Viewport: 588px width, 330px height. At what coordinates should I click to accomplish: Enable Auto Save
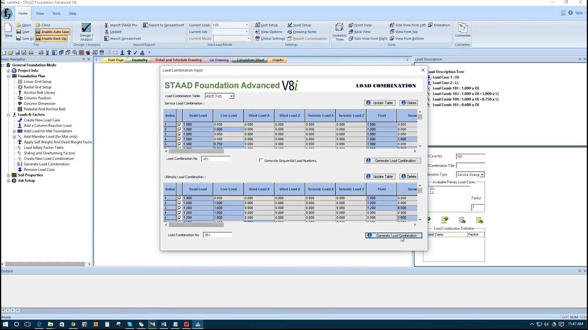[x=52, y=32]
